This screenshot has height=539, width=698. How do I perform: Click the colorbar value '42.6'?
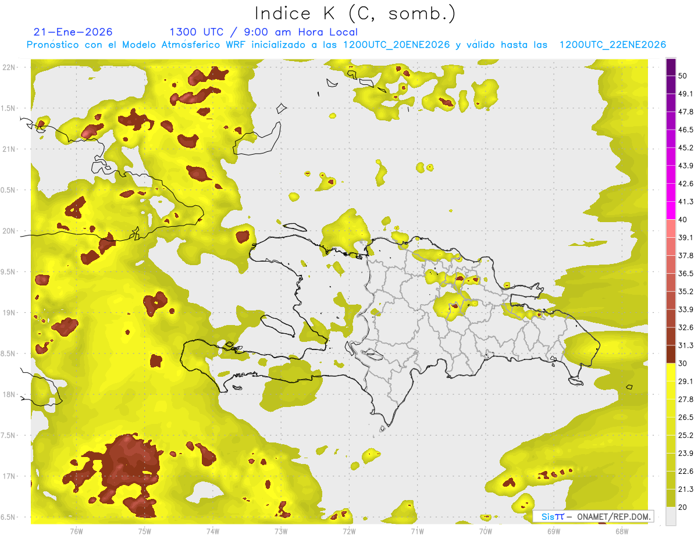click(686, 184)
